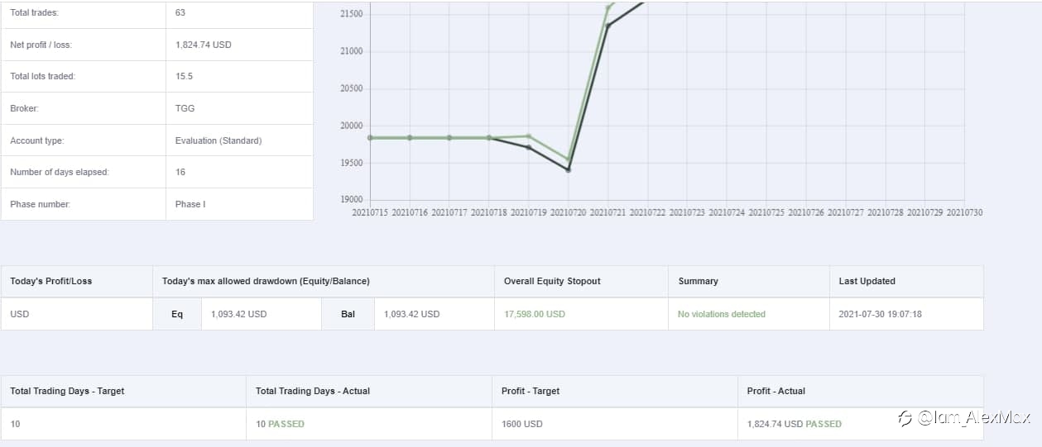This screenshot has width=1042, height=447.
Task: Click the green equity data point at 20210720
Action: click(569, 159)
